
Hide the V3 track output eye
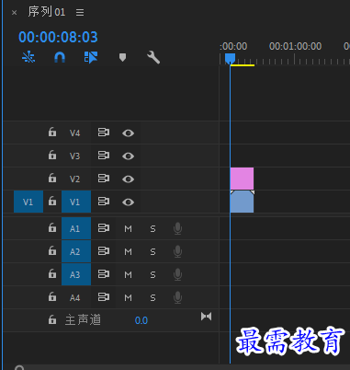point(128,156)
